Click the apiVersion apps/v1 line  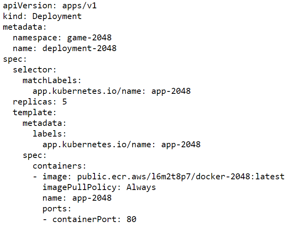tap(50, 6)
